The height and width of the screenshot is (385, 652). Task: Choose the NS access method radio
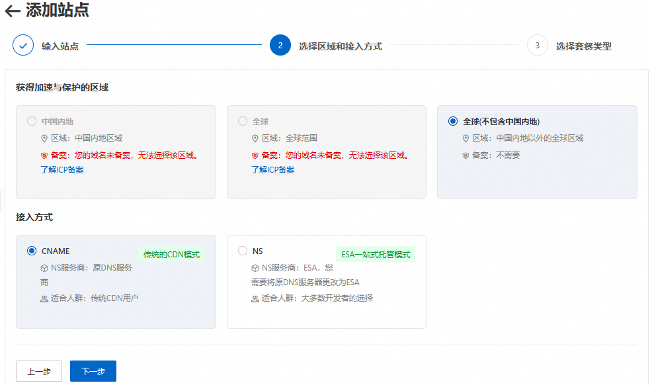pyautogui.click(x=243, y=251)
